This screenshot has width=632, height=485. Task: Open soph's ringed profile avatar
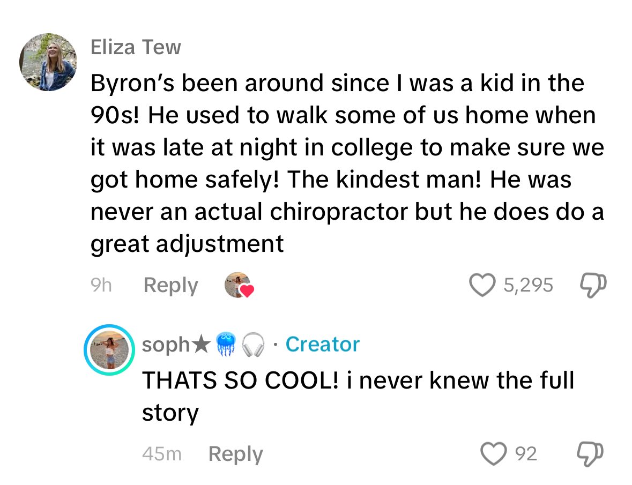(x=109, y=349)
